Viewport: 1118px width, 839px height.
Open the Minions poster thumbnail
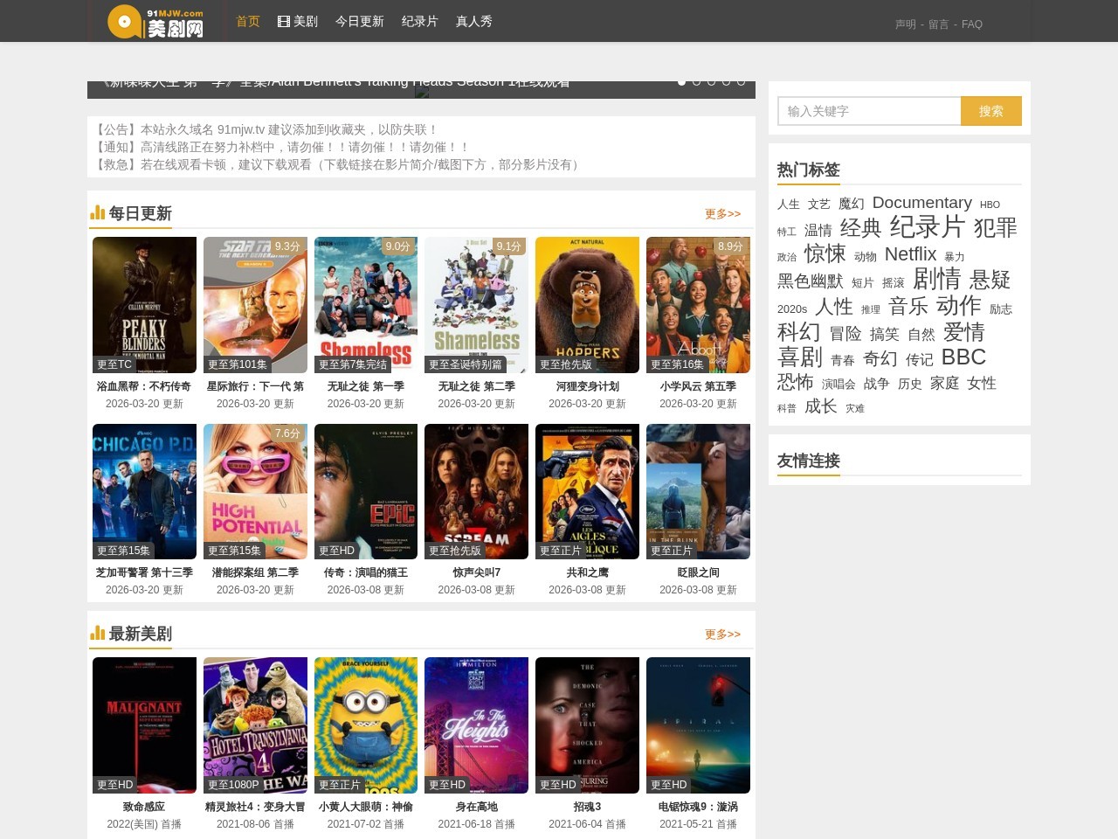pos(366,725)
